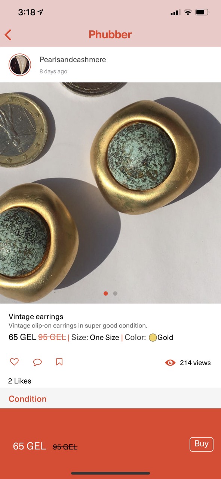Select the first photo page dot
Viewport: 221px width, 479px height.
(x=106, y=293)
